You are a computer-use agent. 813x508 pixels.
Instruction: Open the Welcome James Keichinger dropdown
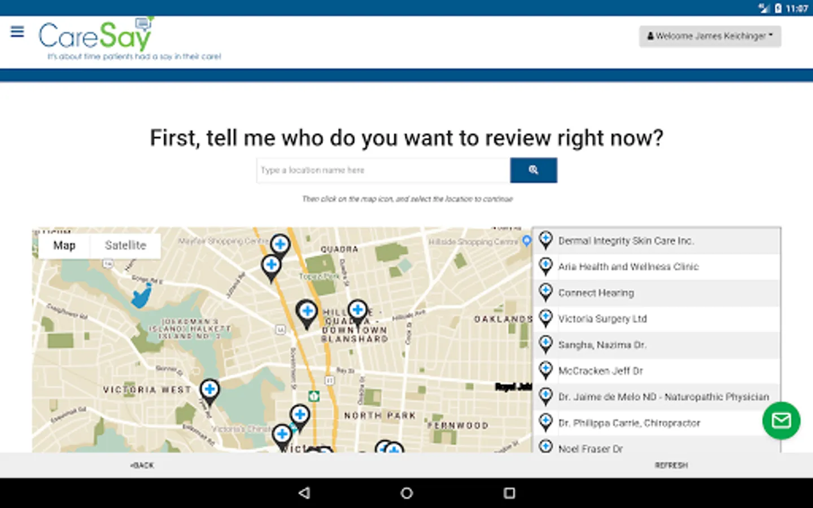710,36
